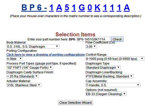Open the Process Port Types dropdown
Image resolution: width=148 pixels, height=106 pixels.
pyautogui.click(x=30, y=67)
